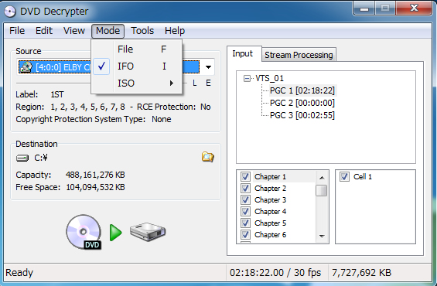Viewport: 437px width, 286px height.
Task: Click the hard drive destination icon
Action: 148,232
